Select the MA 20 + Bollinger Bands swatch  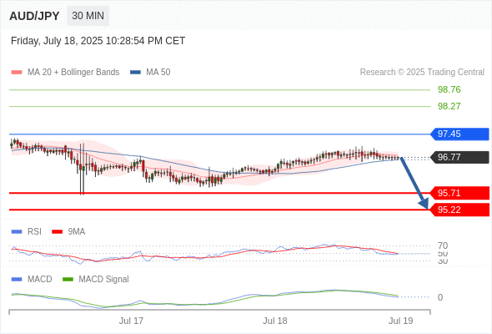pos(17,73)
